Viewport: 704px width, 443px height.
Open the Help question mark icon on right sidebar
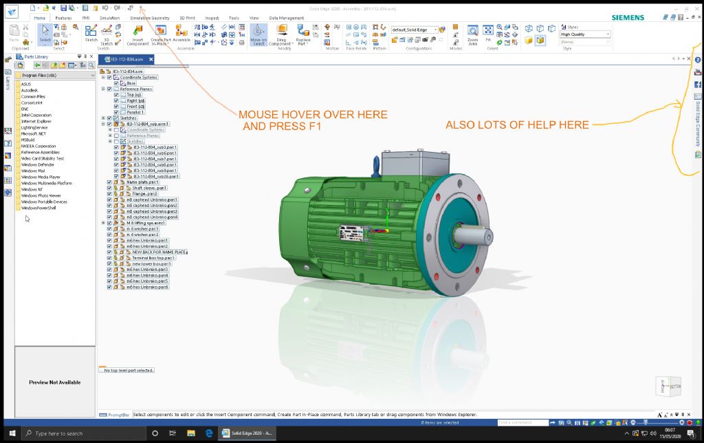coord(698,60)
